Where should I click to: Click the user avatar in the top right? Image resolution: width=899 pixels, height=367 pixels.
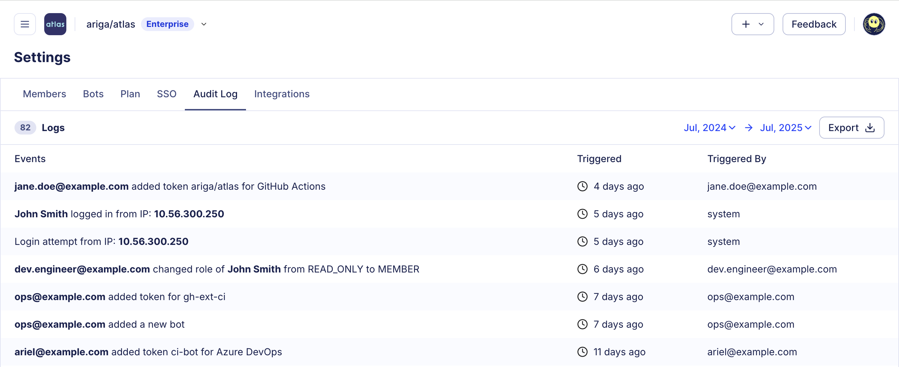(874, 24)
